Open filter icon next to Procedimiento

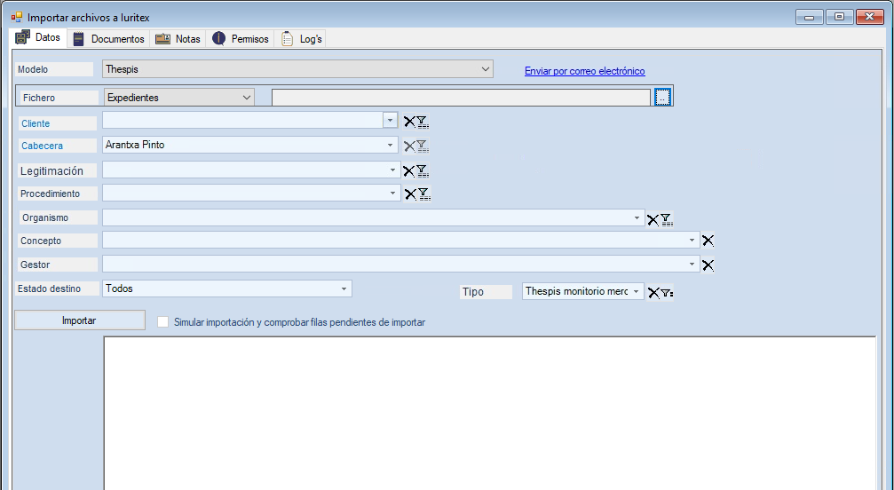pos(423,194)
